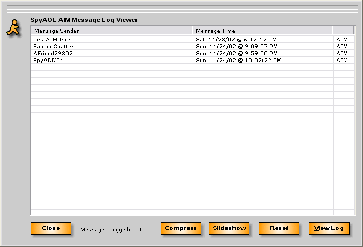Select the SpyADMIN sender entry

coord(48,60)
